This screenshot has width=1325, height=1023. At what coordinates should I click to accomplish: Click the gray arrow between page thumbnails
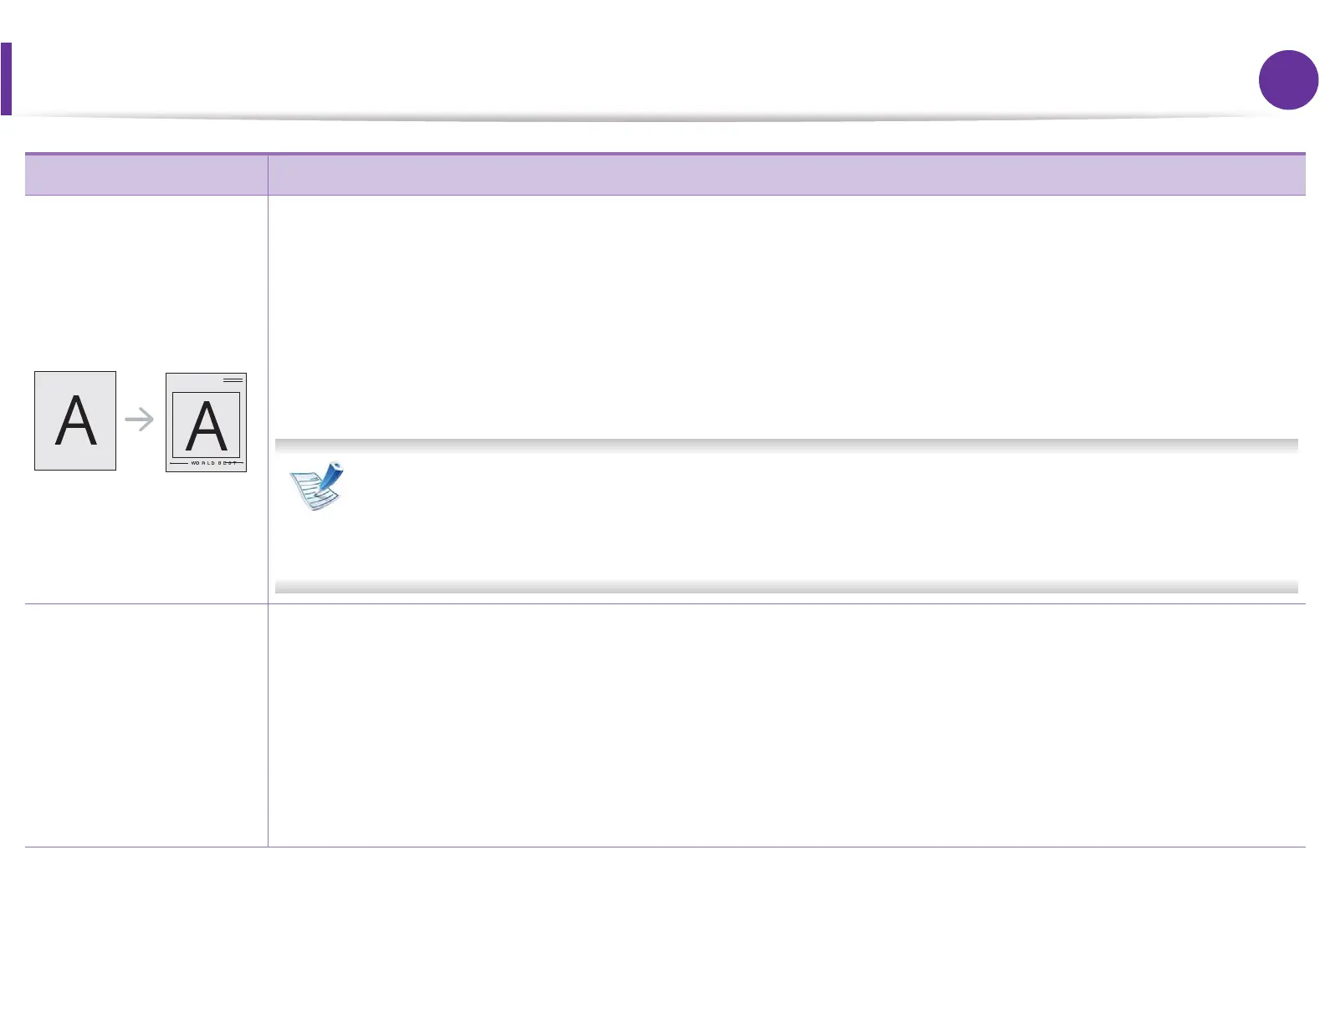(x=140, y=420)
